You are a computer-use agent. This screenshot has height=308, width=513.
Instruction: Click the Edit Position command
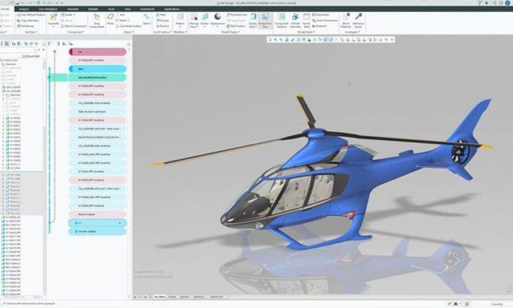(x=235, y=26)
